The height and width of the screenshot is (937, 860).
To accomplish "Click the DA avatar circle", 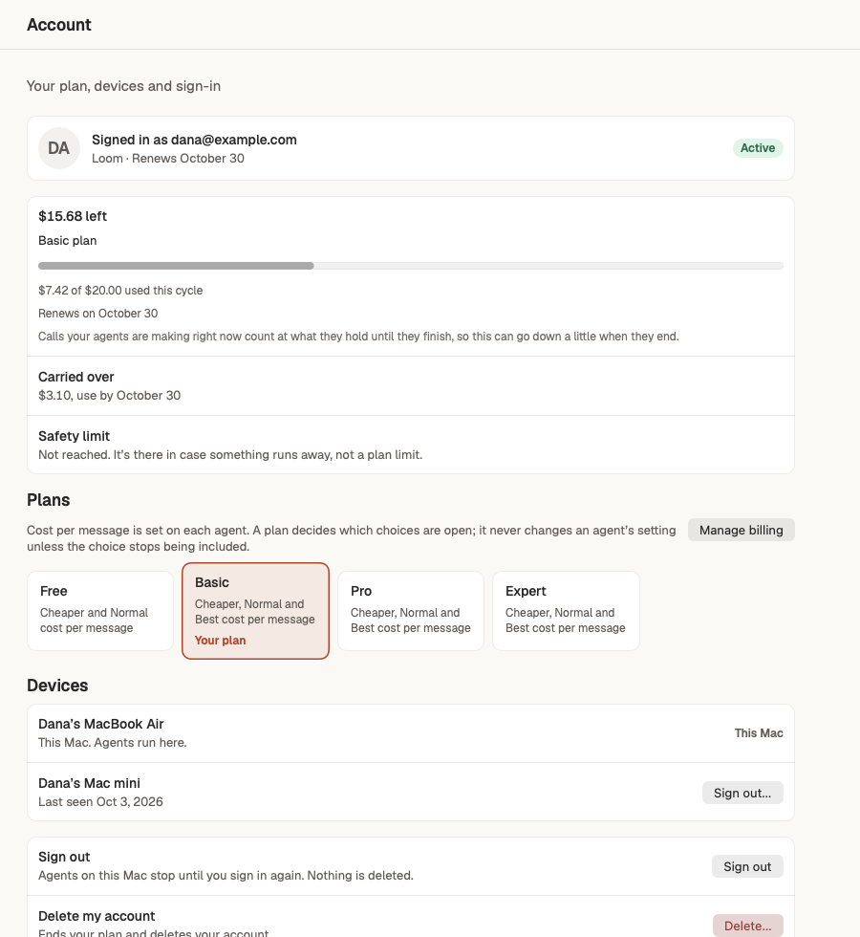I will click(x=59, y=148).
